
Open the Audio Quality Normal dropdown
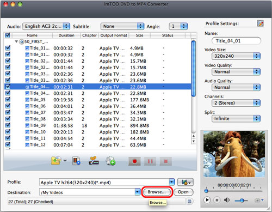point(236,87)
